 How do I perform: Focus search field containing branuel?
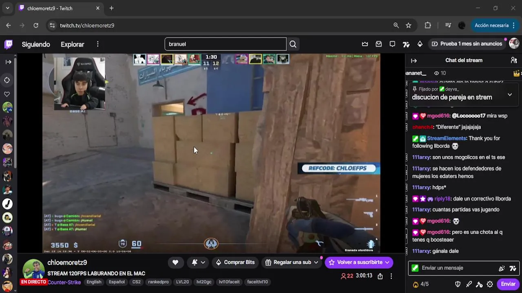pyautogui.click(x=226, y=44)
